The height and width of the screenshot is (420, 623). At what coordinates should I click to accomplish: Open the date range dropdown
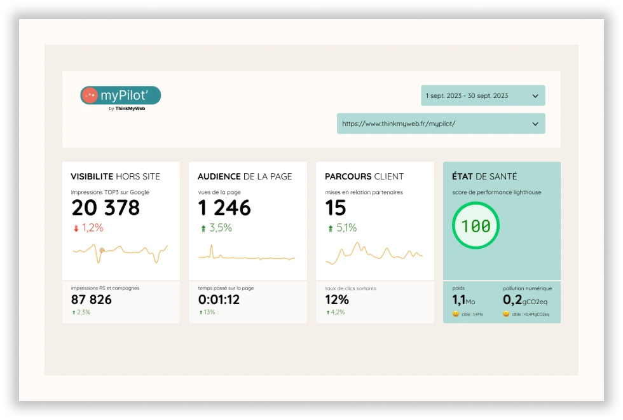(483, 95)
